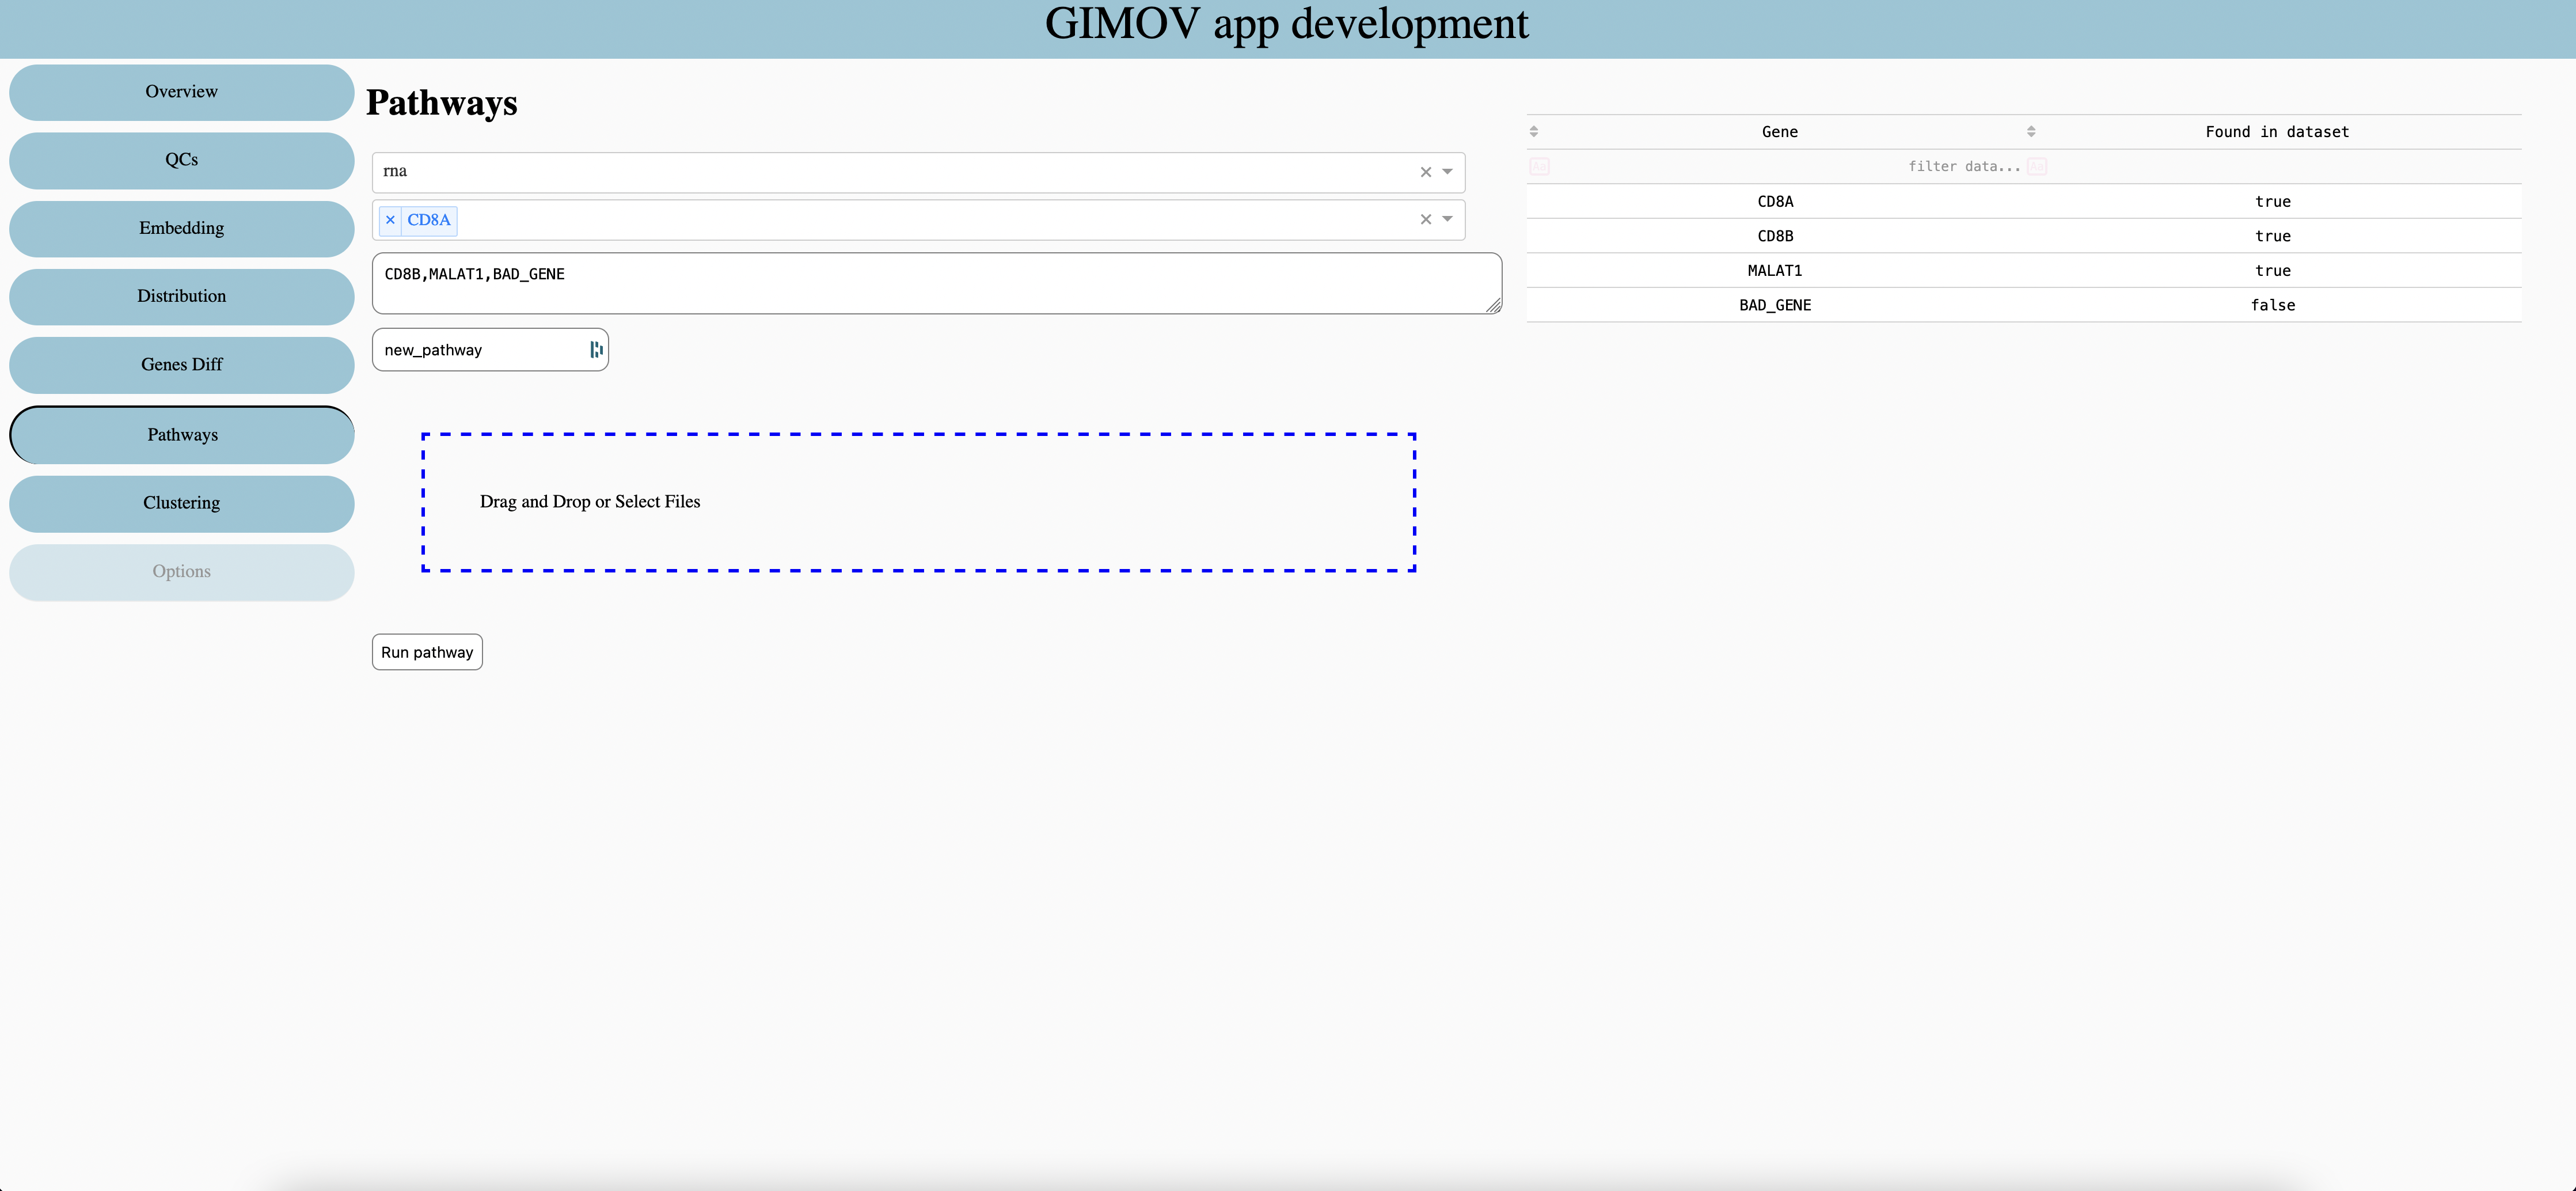Viewport: 2576px width, 1191px height.
Task: Expand the rna assay dropdown
Action: 1444,171
